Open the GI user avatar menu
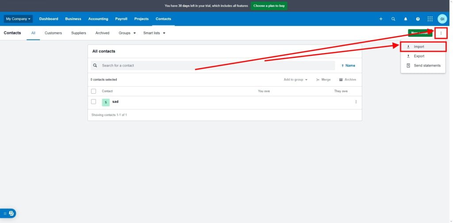This screenshot has height=223, width=453. pyautogui.click(x=442, y=19)
